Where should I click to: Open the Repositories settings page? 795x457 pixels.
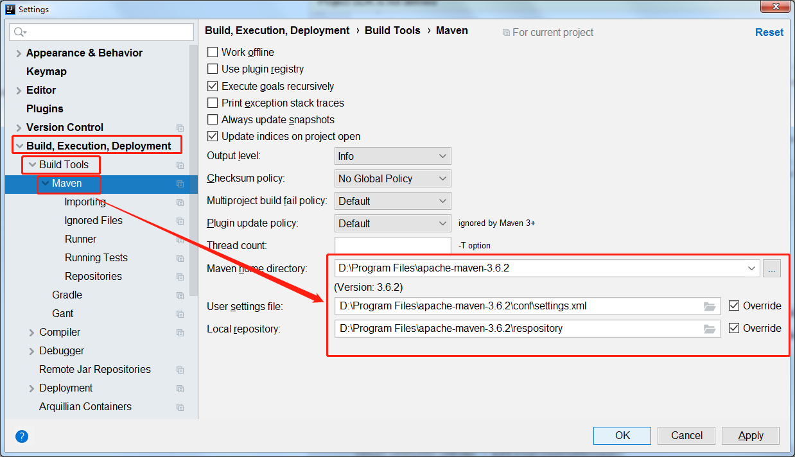93,277
